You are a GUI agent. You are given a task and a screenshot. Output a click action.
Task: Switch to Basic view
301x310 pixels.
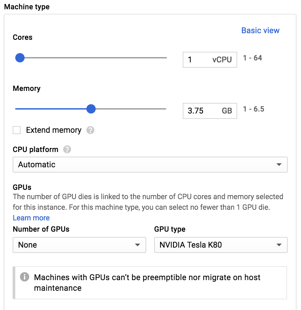tap(260, 31)
